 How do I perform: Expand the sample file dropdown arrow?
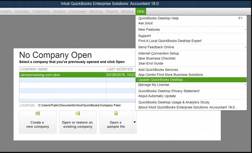[135, 122]
